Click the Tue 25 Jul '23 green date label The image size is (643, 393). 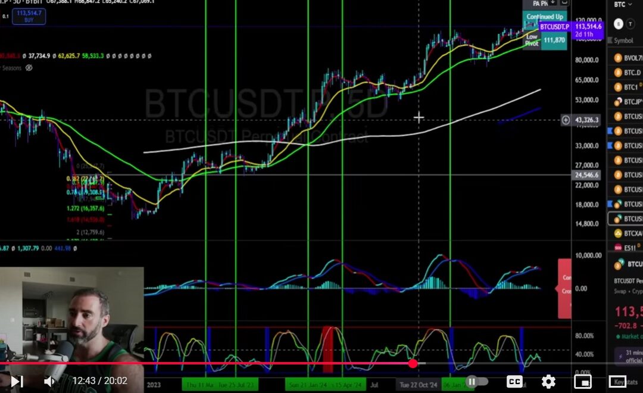[236, 385]
